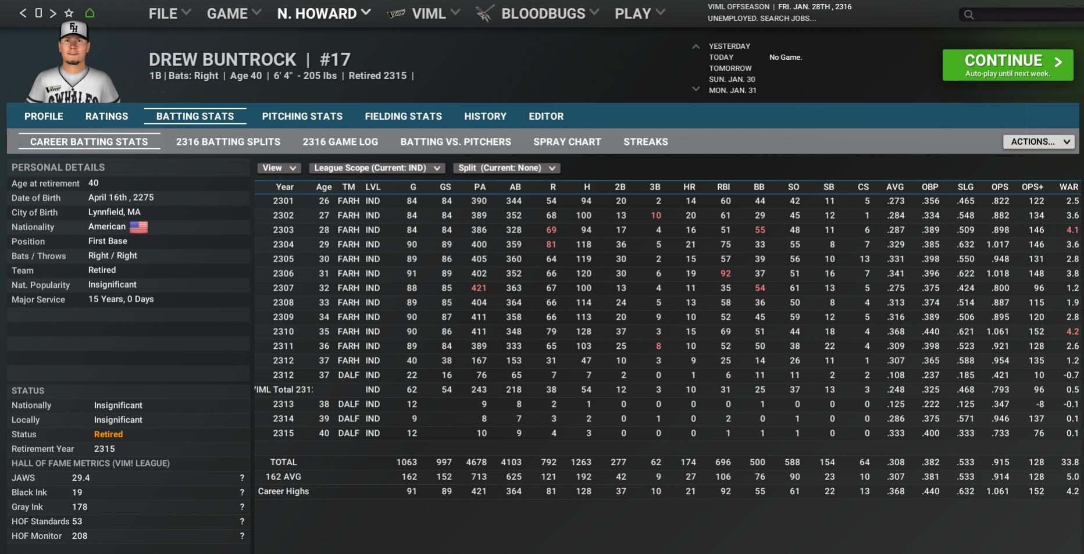Screen dimensions: 1084x554
Task: Sort the table by the AVG column header
Action: pyautogui.click(x=895, y=187)
